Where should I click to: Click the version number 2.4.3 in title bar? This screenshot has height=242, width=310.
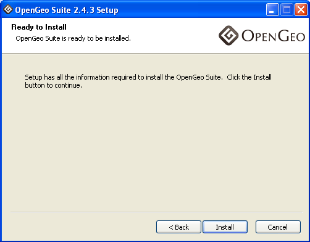pyautogui.click(x=84, y=10)
